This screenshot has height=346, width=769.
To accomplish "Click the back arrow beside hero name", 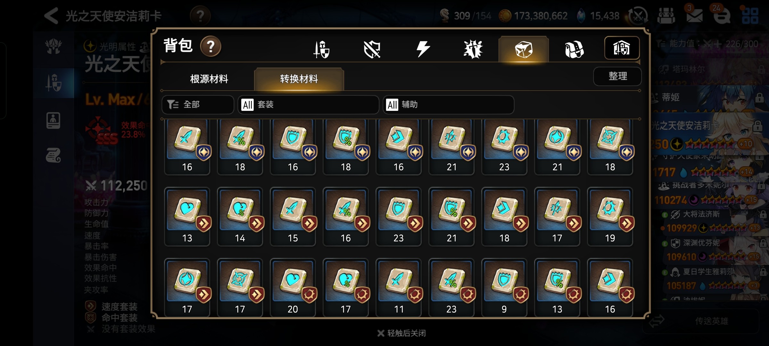I will click(x=51, y=15).
